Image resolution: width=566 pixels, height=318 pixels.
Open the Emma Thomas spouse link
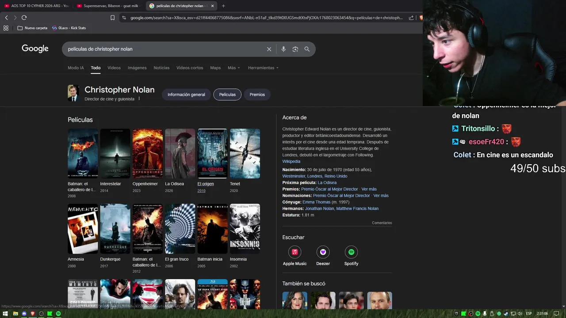(x=317, y=202)
